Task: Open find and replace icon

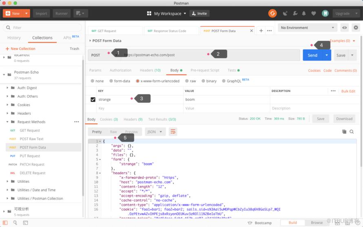Action: [x=15, y=223]
